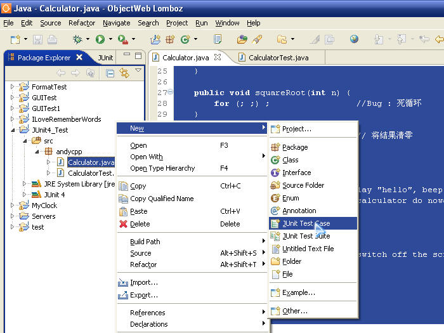The image size is (444, 333).
Task: Switch to the CalculatorTest.java editor tab
Action: (278, 58)
